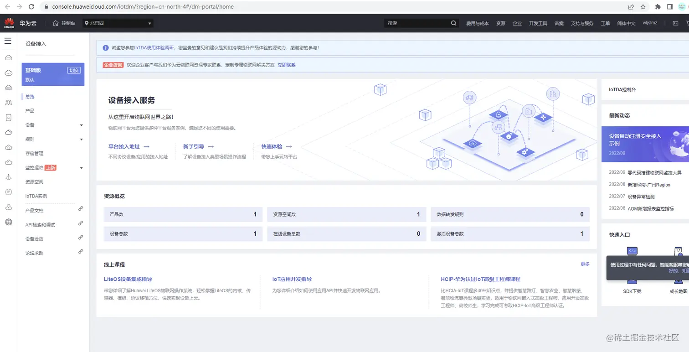Click the phone-shaped device icon in left rail
Screen dimensions: 689x352
(8, 118)
